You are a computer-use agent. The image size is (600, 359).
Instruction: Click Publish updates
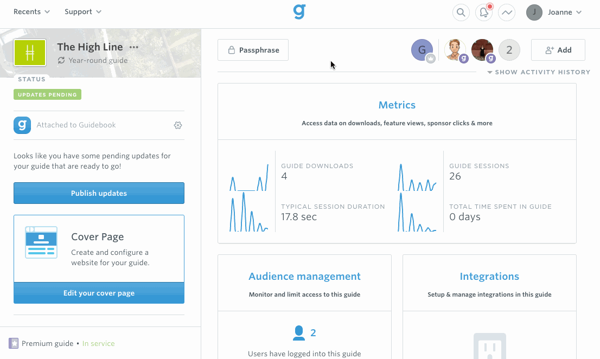click(x=99, y=193)
